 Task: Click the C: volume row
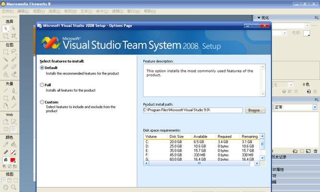click(x=201, y=142)
